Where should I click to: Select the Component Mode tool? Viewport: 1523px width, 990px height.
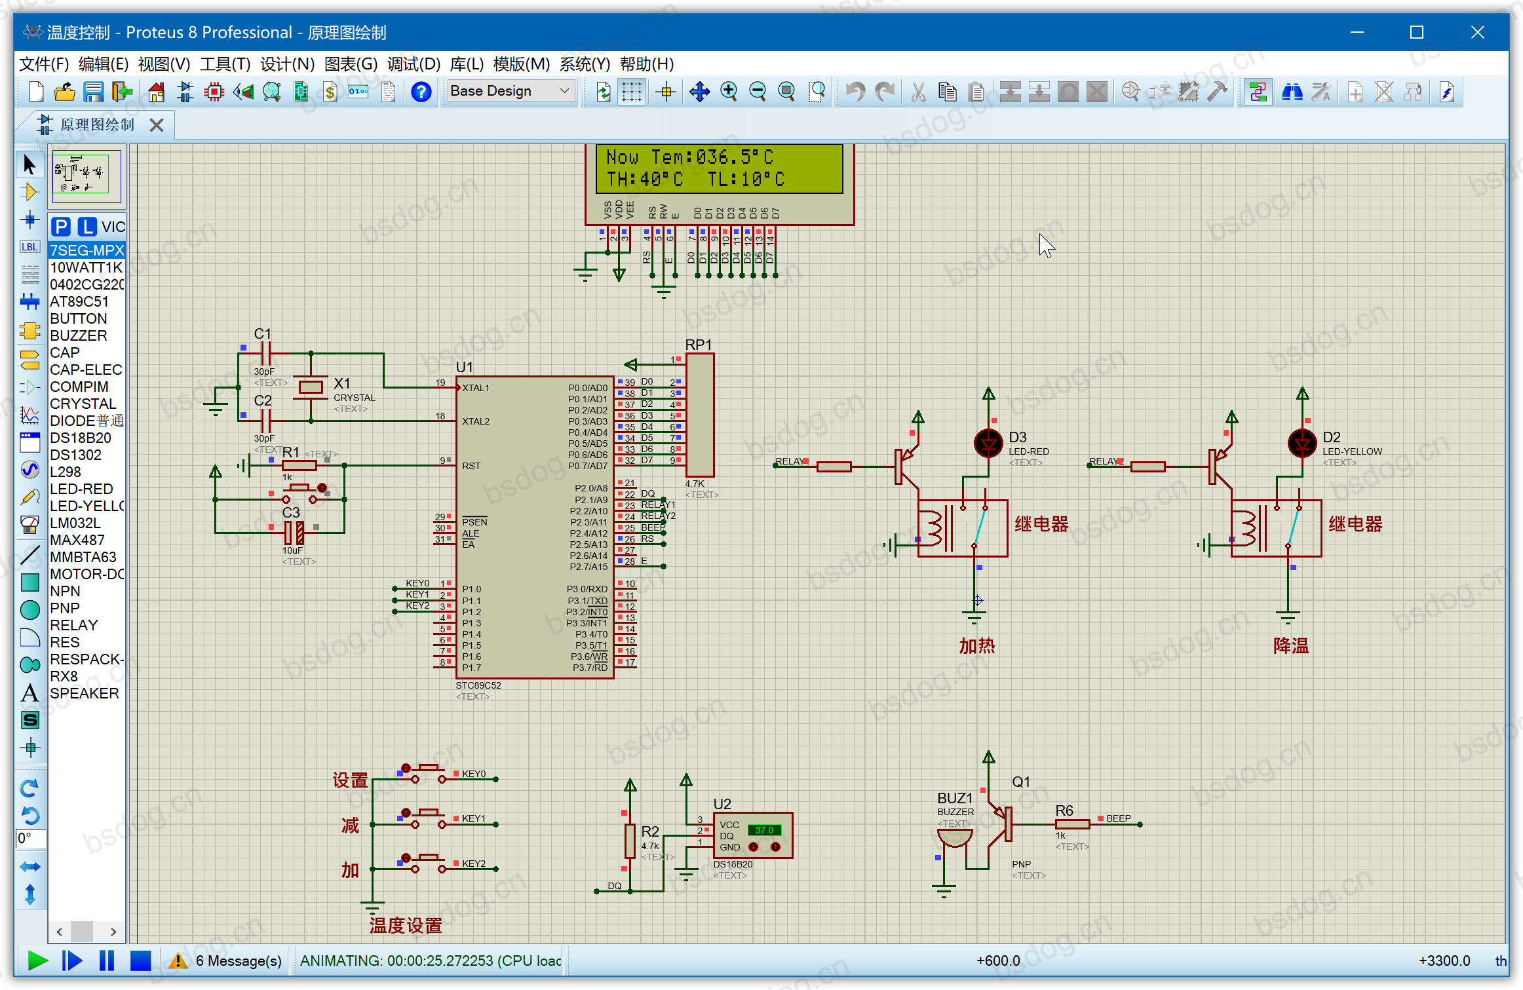tap(29, 192)
